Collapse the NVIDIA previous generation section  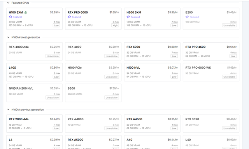click(x=8, y=109)
